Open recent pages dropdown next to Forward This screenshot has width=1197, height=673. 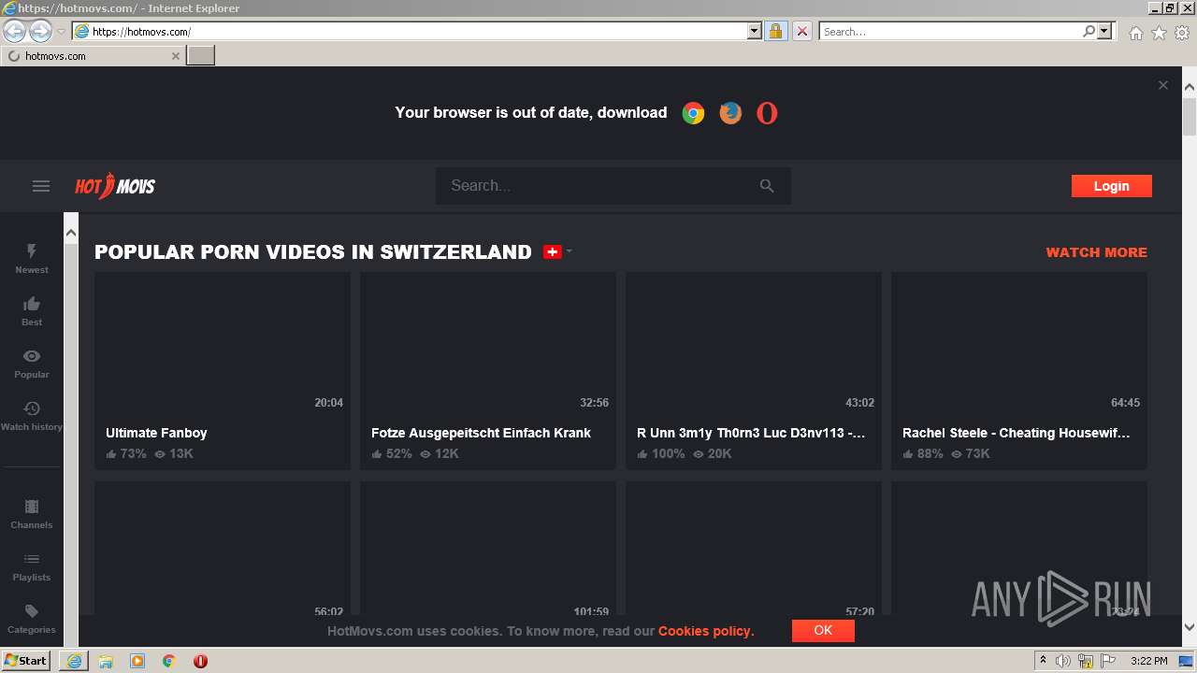[61, 32]
